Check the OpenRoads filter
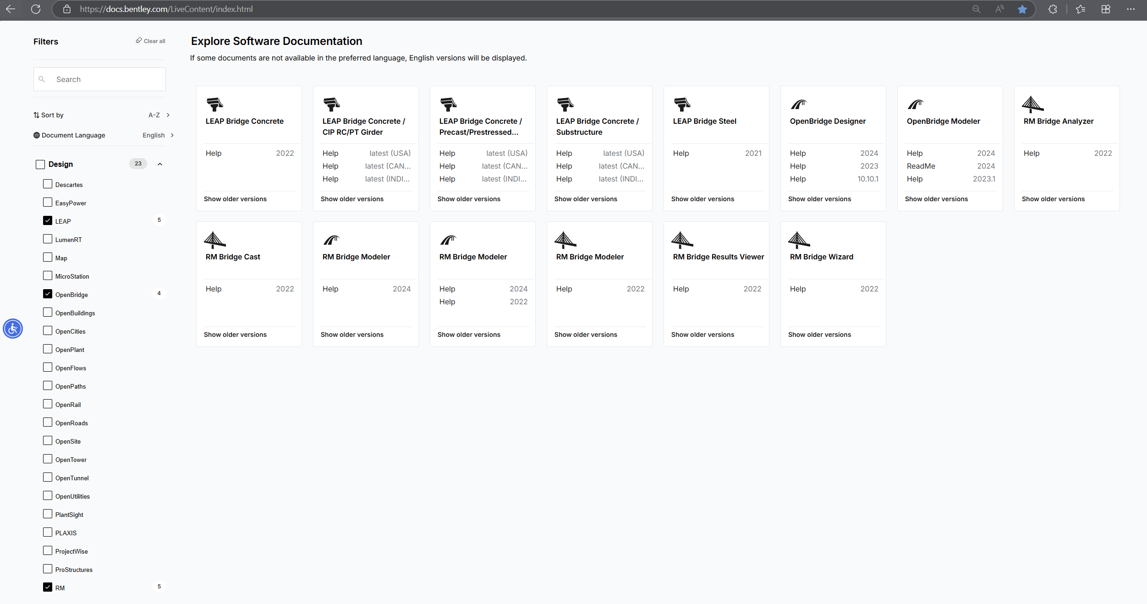The image size is (1147, 604). pos(48,422)
